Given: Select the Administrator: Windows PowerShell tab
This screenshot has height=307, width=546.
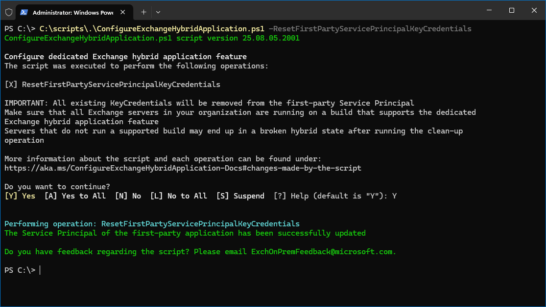Looking at the screenshot, I should 71,12.
